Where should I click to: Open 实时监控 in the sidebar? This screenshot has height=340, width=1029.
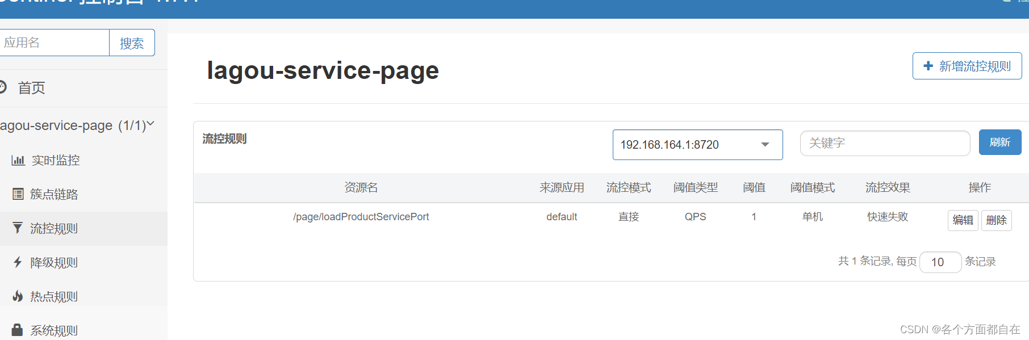coord(83,161)
